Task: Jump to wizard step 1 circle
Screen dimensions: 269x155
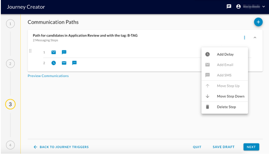Action: [x=10, y=24]
